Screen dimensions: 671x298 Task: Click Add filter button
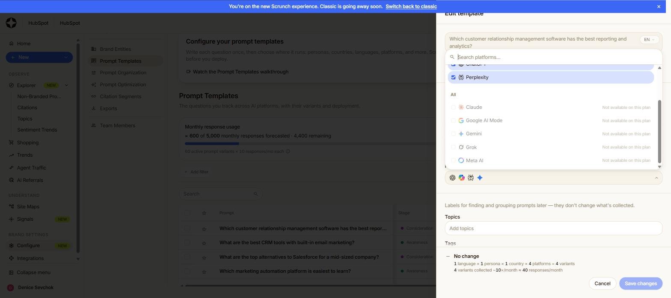point(196,172)
